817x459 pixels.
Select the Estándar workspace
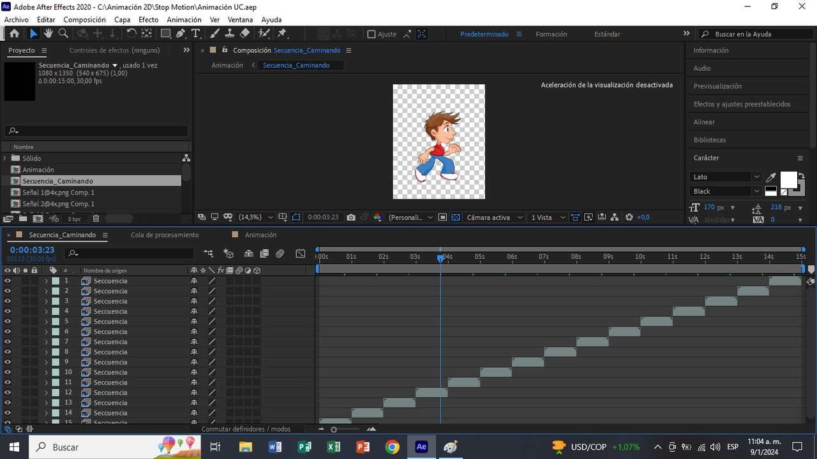[607, 34]
